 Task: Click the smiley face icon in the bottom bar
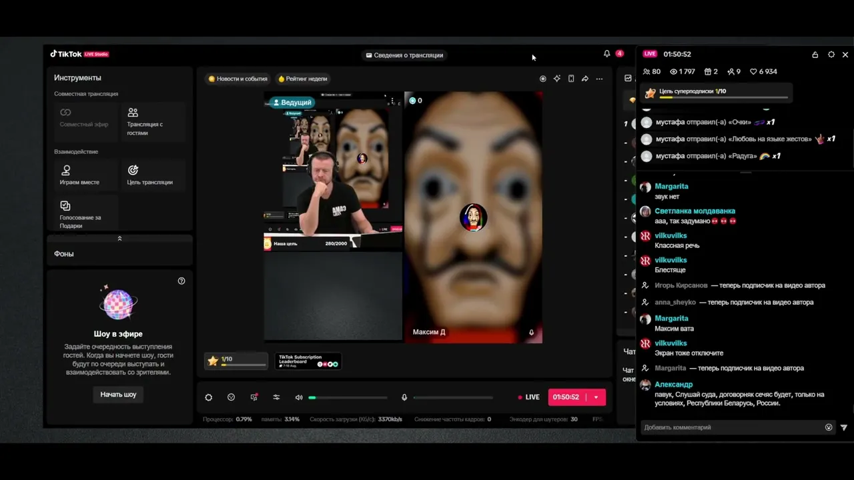tap(231, 397)
